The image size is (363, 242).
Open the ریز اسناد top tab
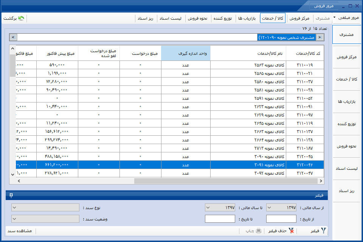click(x=145, y=18)
